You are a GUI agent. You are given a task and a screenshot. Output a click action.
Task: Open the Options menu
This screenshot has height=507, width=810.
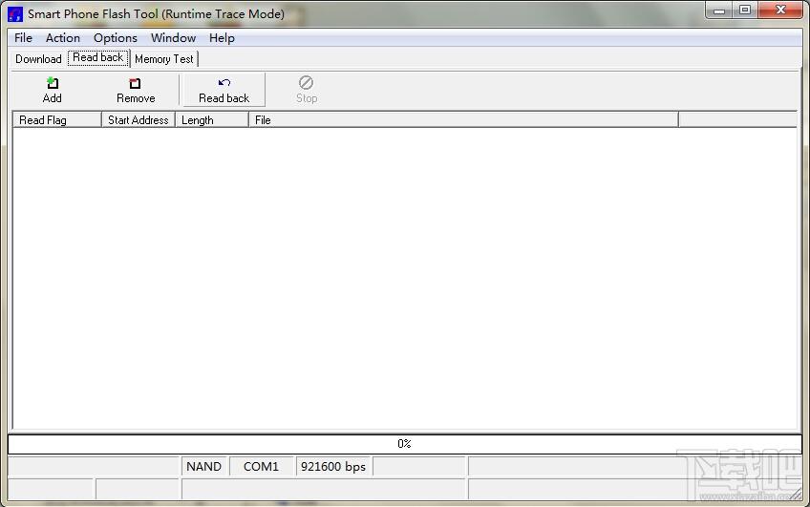click(x=116, y=37)
